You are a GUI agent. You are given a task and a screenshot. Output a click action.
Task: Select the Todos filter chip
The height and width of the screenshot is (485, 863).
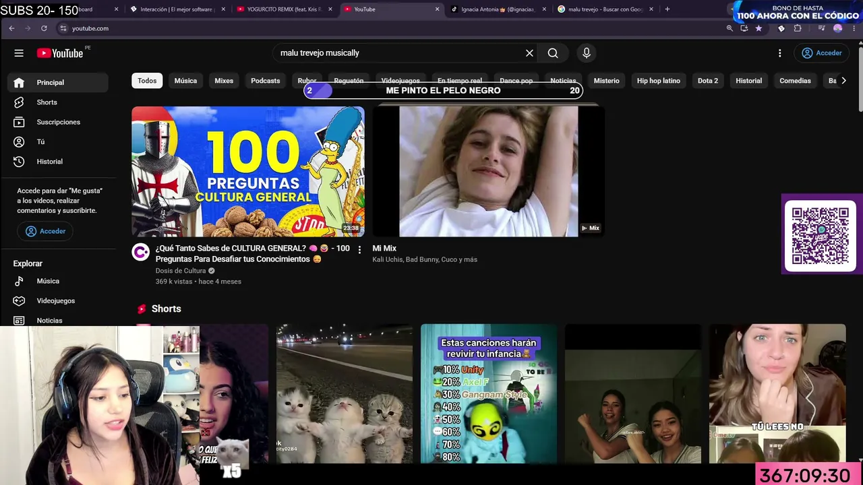(x=147, y=81)
